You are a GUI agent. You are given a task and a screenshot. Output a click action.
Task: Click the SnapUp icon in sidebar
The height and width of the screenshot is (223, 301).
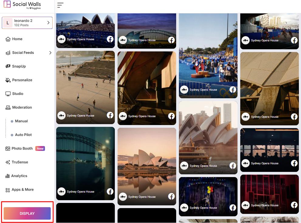[8, 66]
